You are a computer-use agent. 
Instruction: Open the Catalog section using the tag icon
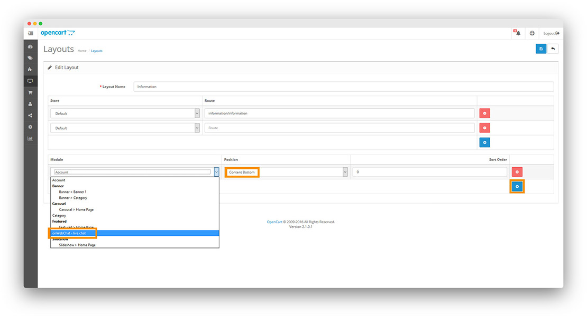tap(30, 58)
